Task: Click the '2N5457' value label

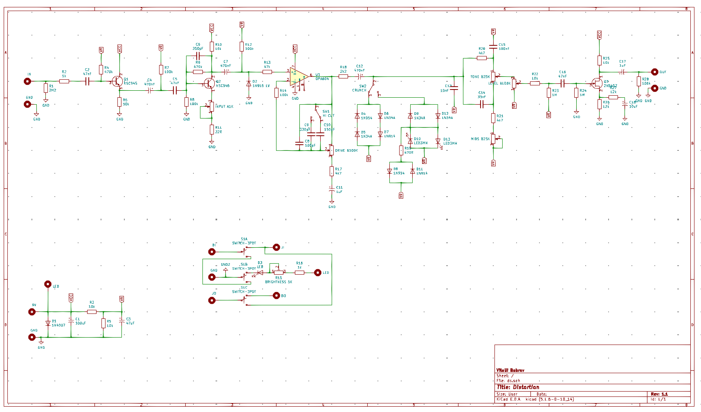Action: (x=611, y=86)
